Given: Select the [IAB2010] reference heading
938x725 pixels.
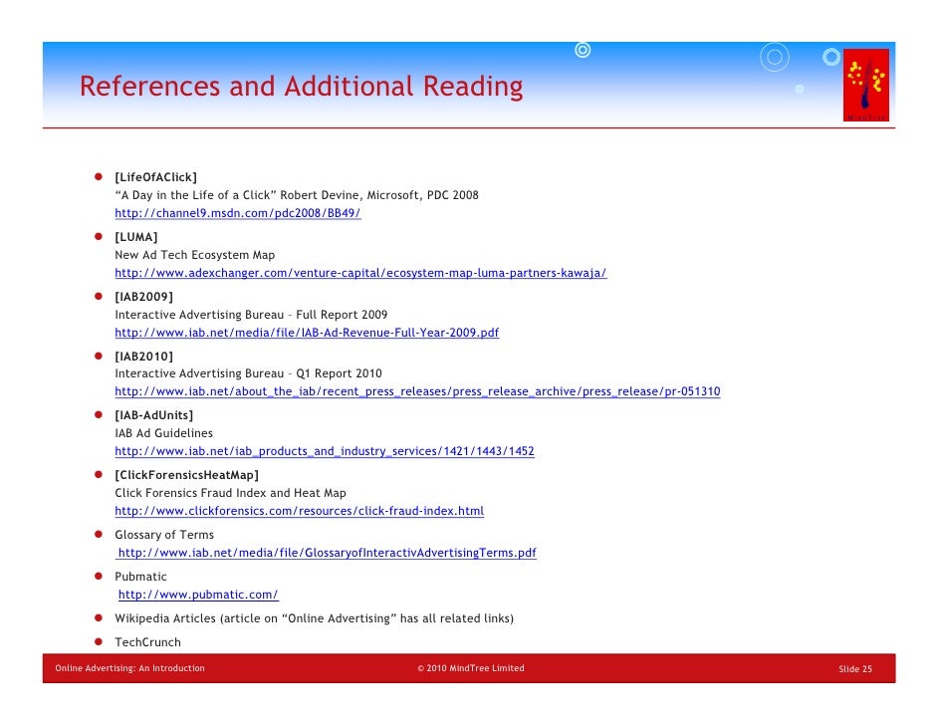Looking at the screenshot, I should pyautogui.click(x=143, y=357).
